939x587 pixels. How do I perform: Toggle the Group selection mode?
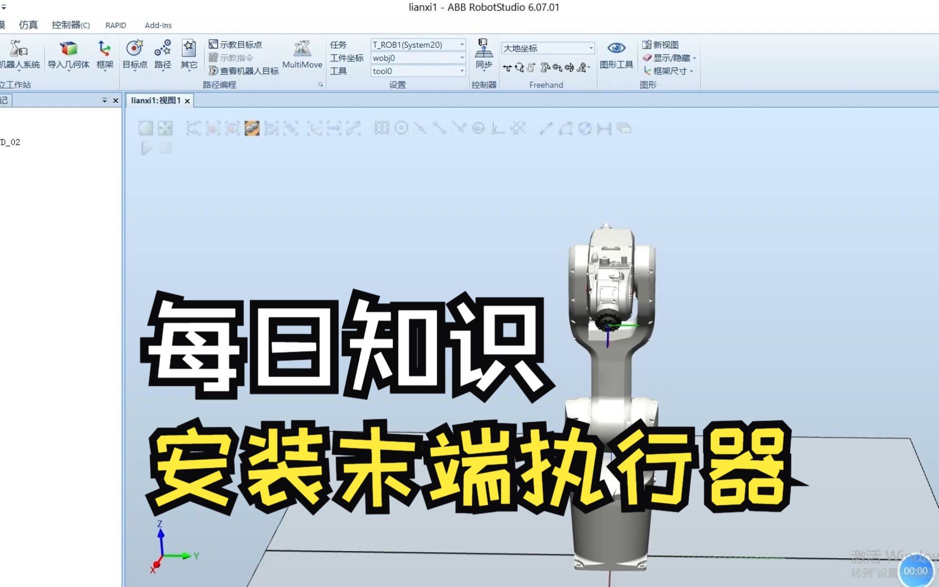tap(291, 128)
